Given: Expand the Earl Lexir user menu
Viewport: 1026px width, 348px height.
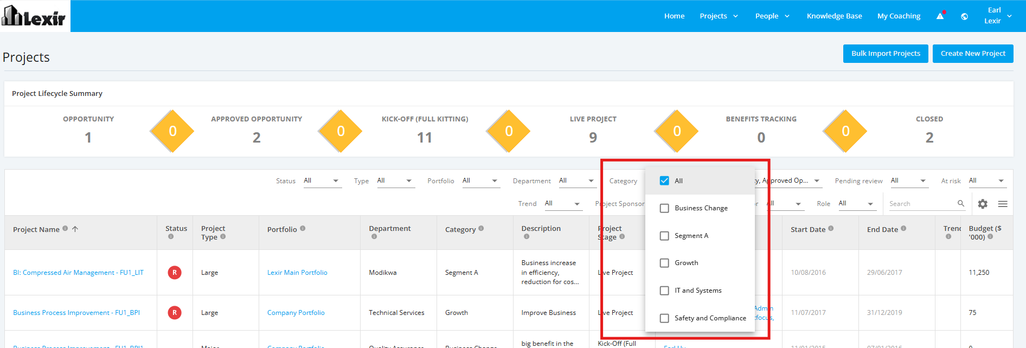Looking at the screenshot, I should (998, 16).
